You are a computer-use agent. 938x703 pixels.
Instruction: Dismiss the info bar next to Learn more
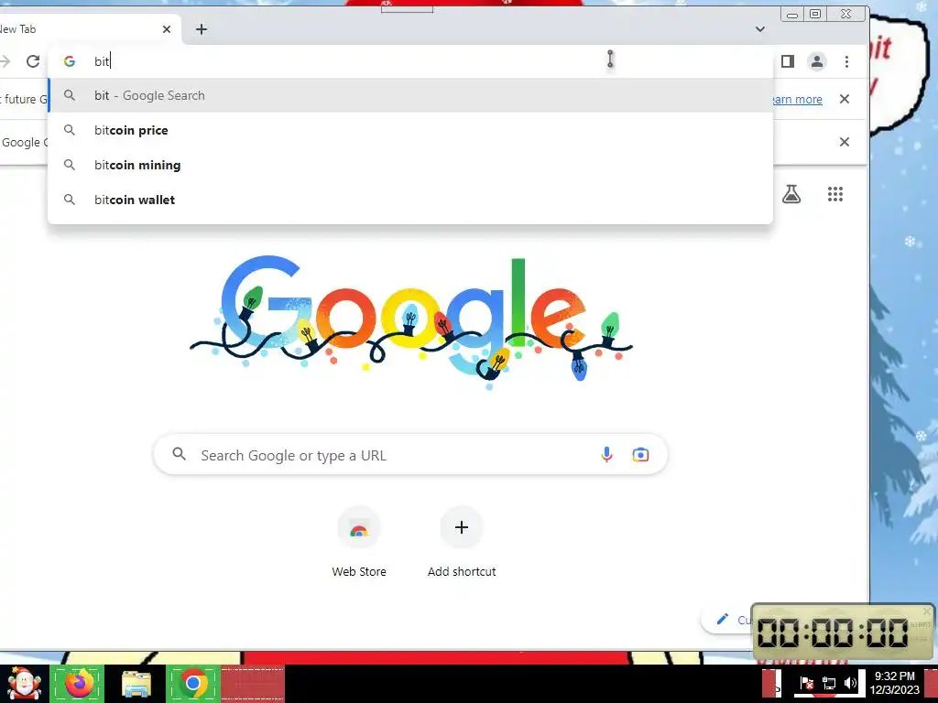844,99
